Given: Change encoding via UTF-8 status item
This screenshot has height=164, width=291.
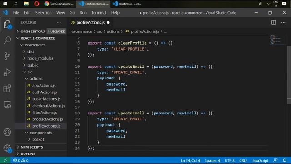Looking at the screenshot, I should point(229,160).
